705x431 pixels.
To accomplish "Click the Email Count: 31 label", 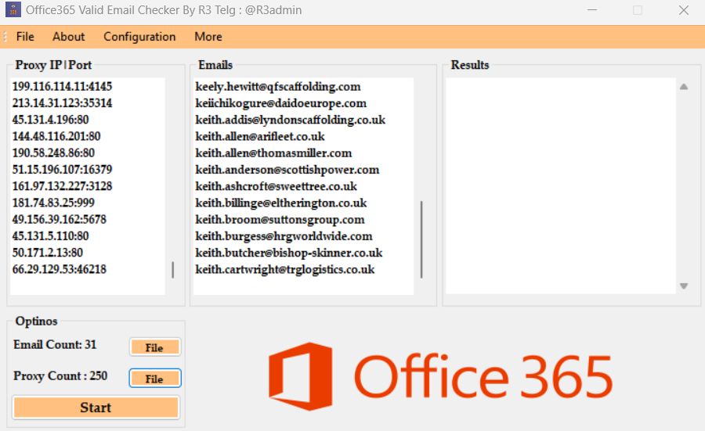I will [55, 344].
